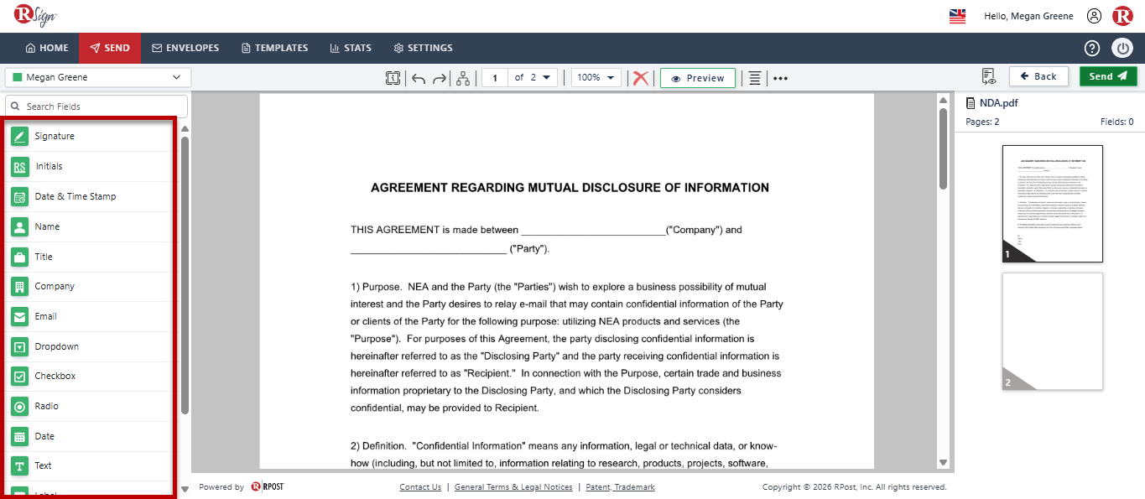Open the document info icon in toolbar
The height and width of the screenshot is (499, 1145).
pyautogui.click(x=393, y=78)
